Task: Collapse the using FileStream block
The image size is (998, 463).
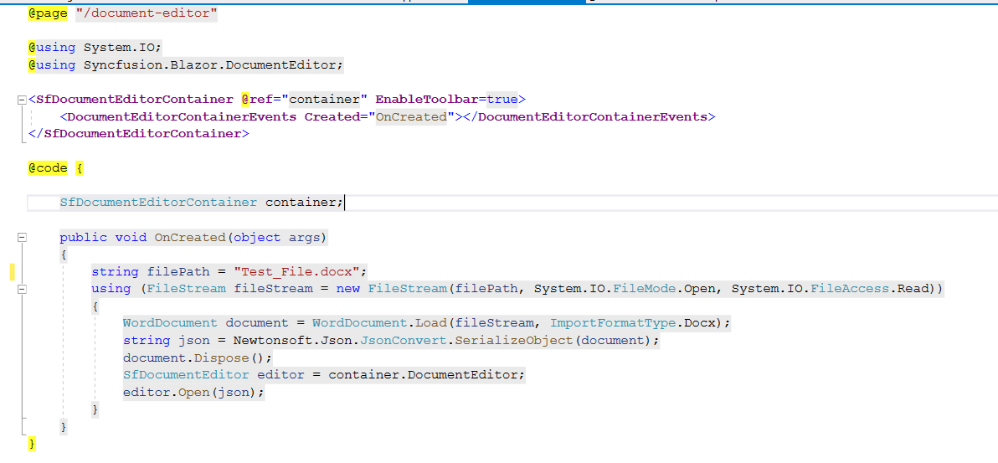Action: 21,289
